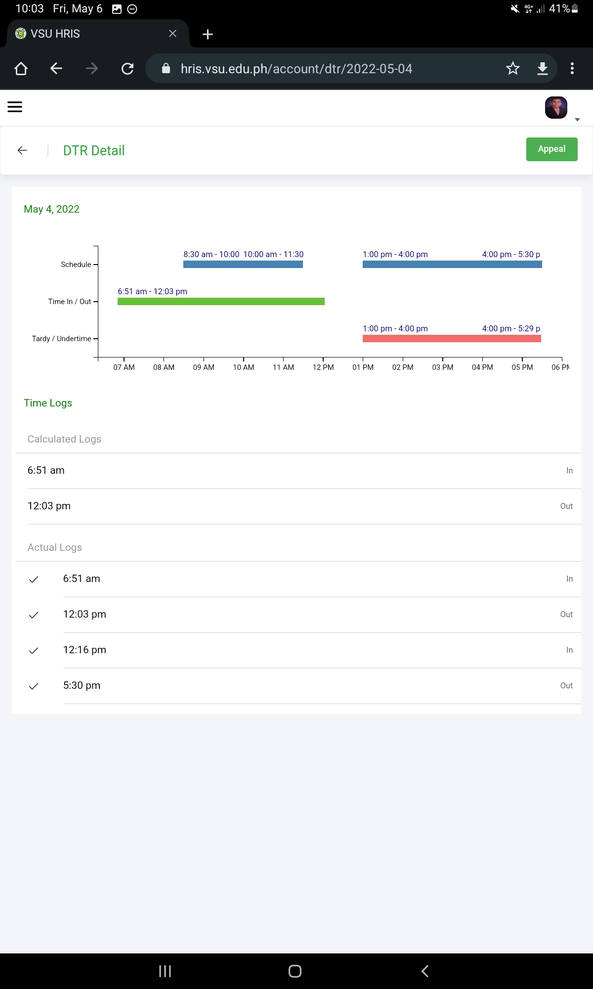Navigate back with the browser back arrow
The width and height of the screenshot is (593, 989).
pyautogui.click(x=56, y=69)
